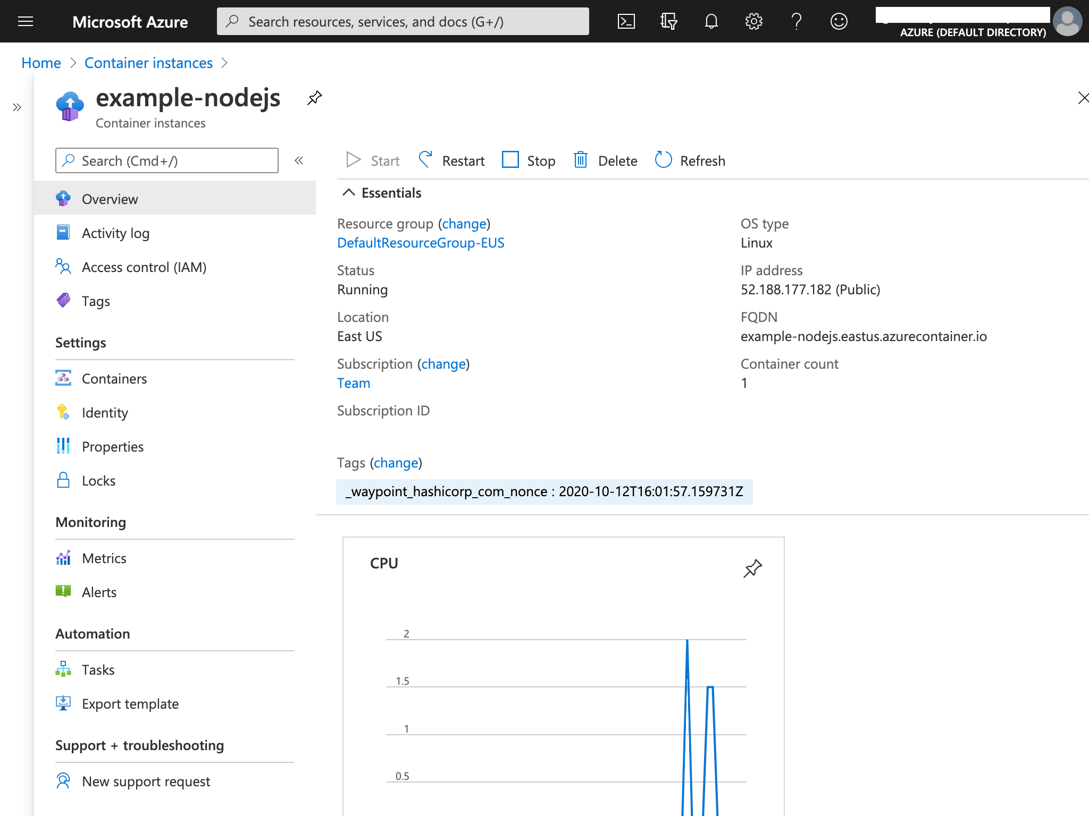Expand the CPU chart pin icon
Screen dimensions: 1089x816
[x=752, y=568]
